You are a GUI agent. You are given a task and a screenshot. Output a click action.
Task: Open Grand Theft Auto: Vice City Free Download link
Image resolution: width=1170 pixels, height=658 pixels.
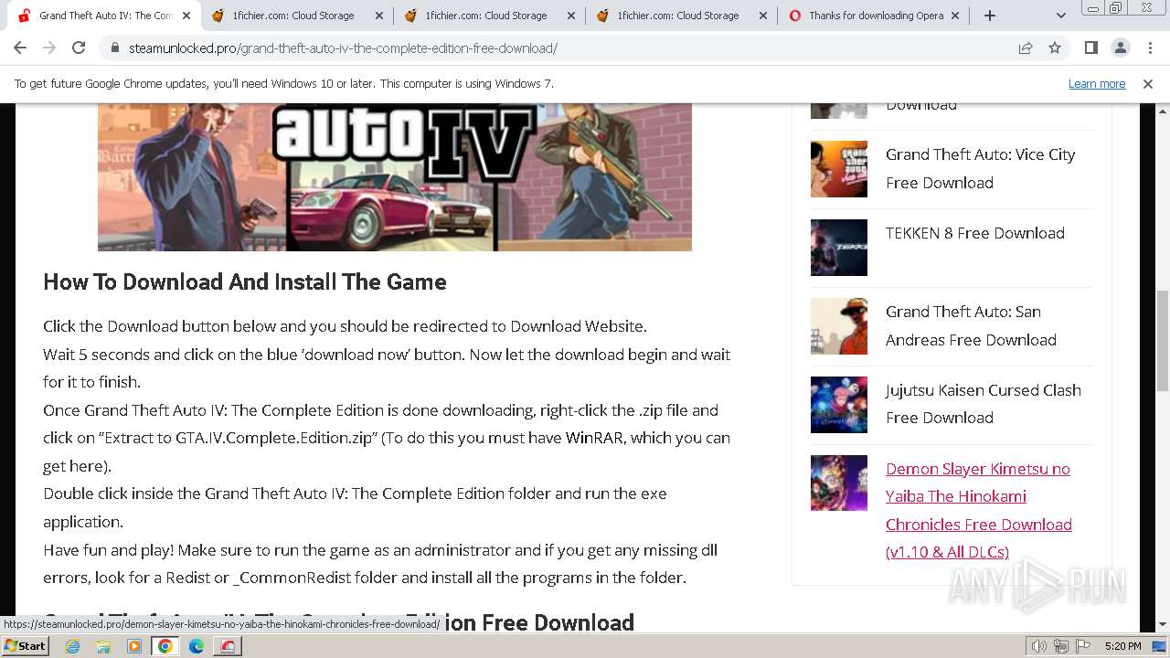click(x=980, y=168)
